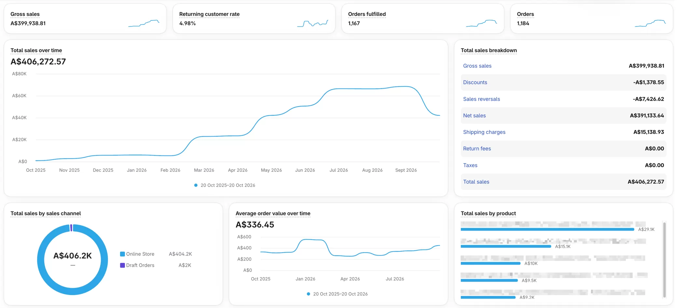
Task: Select the 4.98% returning customer value
Action: (x=187, y=23)
